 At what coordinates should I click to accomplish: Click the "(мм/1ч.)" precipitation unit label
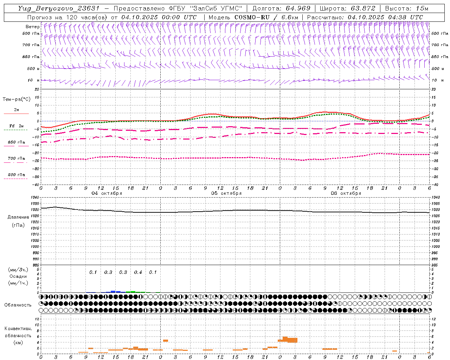[18, 283]
